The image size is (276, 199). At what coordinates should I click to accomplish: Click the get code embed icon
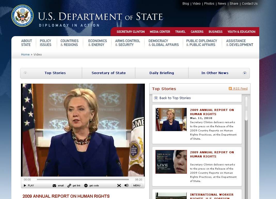tap(86, 186)
